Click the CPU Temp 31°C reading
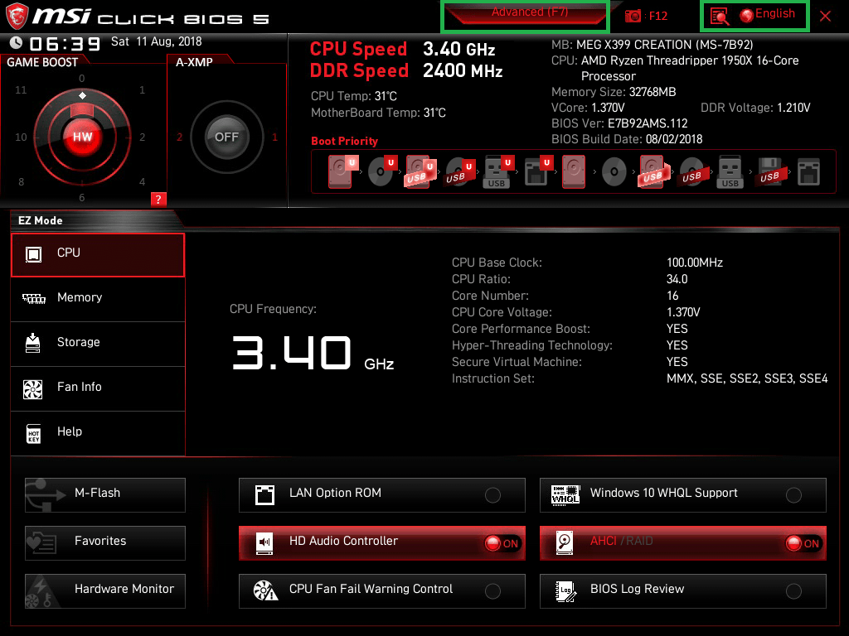 click(353, 96)
